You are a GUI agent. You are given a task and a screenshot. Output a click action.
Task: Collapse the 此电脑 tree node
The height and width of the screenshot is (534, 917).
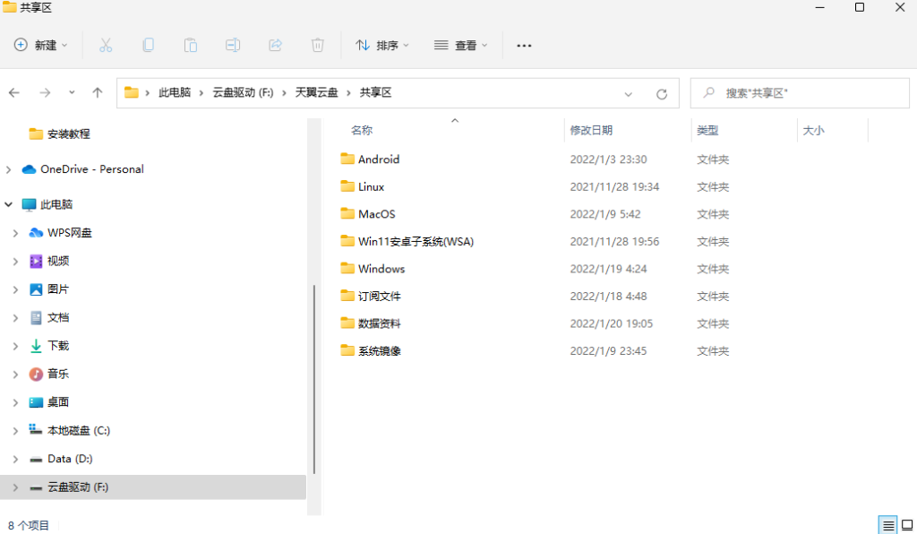click(x=8, y=204)
